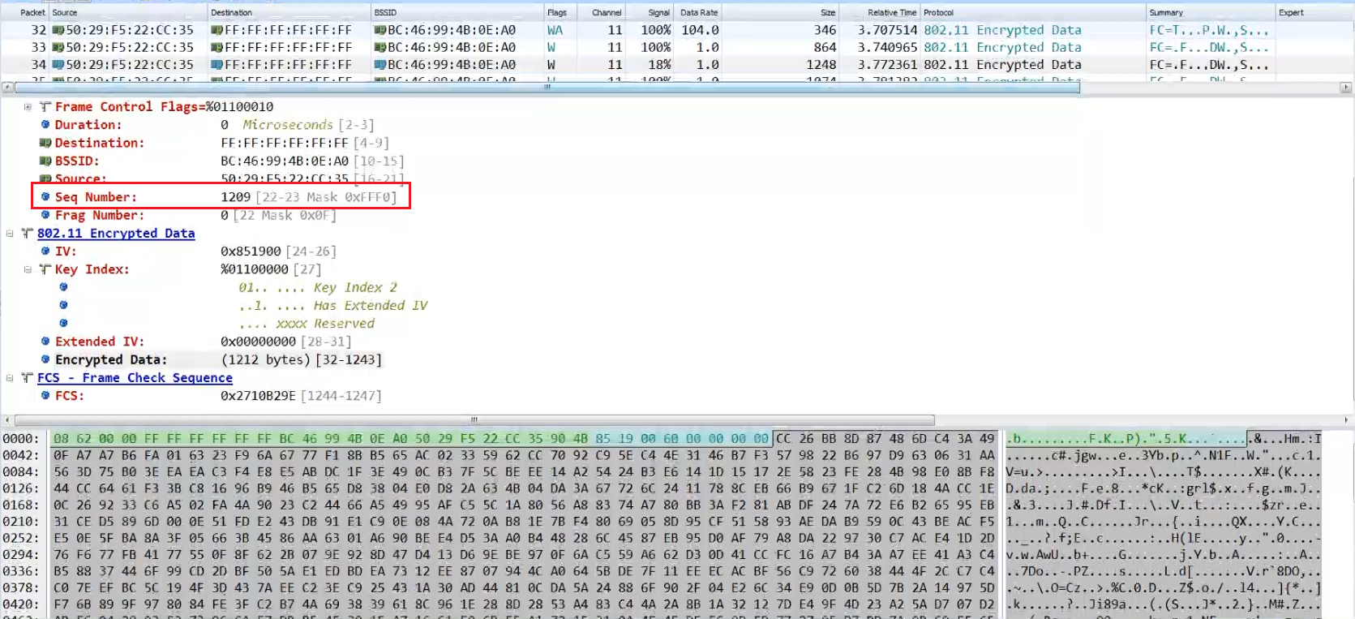Click the blue dot icon beside Seq Number
This screenshot has width=1355, height=619.
45,197
